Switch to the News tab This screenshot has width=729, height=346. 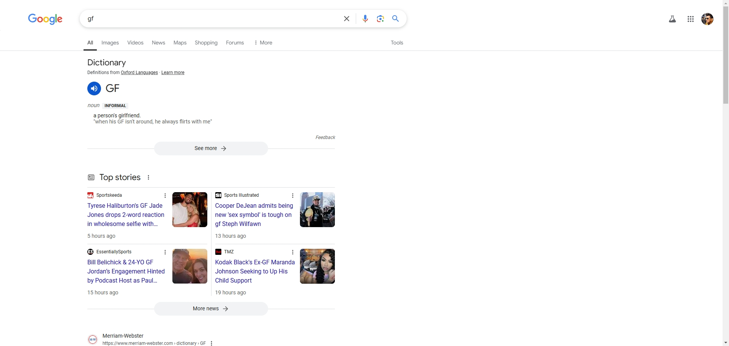[x=158, y=43]
